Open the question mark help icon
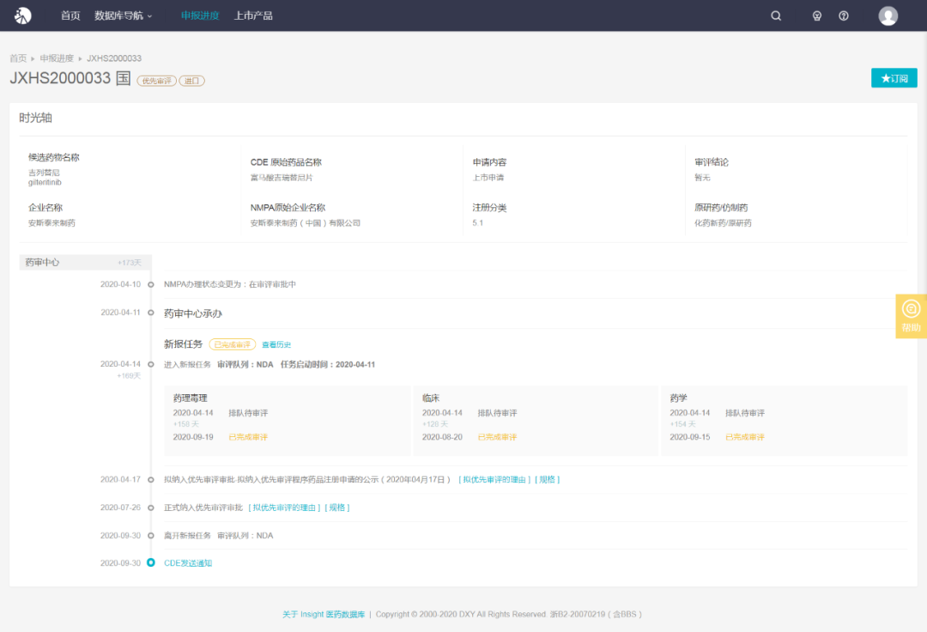This screenshot has width=927, height=632. point(844,16)
